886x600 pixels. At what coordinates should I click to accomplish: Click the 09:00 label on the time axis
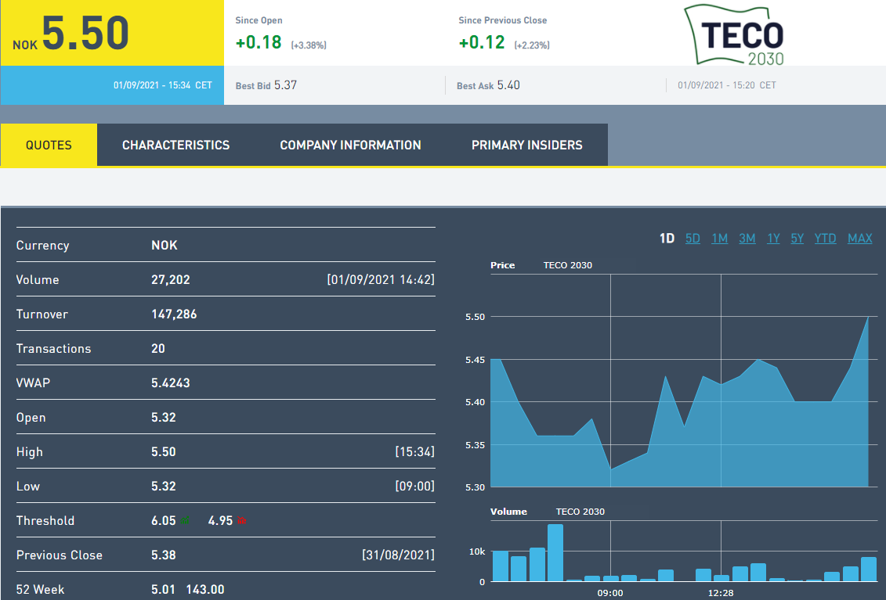pyautogui.click(x=610, y=593)
